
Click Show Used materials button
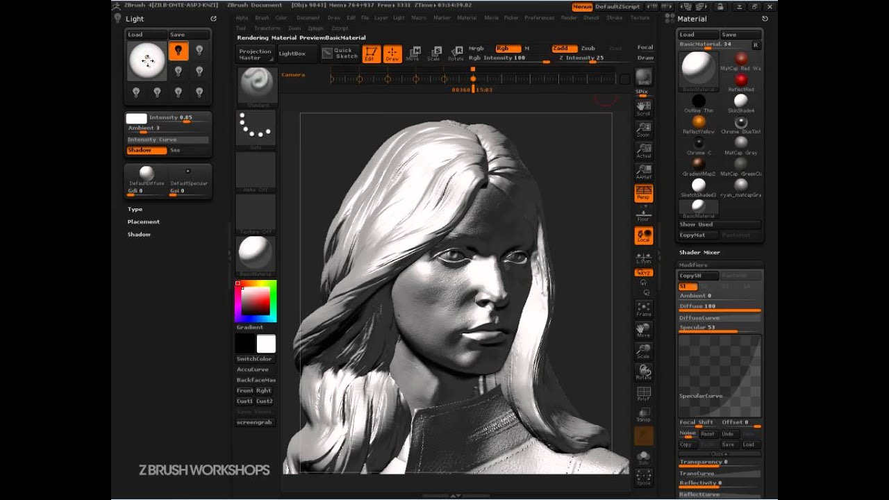click(720, 225)
